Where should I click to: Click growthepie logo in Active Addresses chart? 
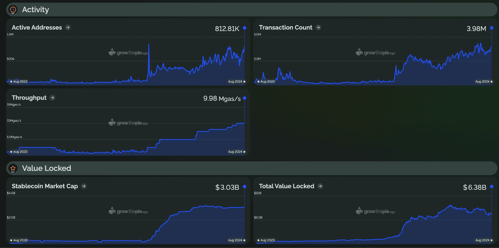(x=128, y=53)
